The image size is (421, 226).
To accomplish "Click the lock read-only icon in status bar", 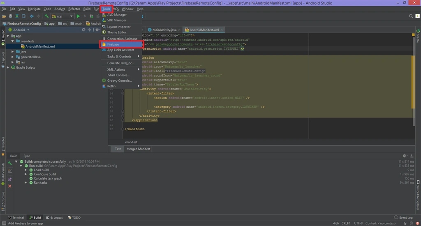I will [x=405, y=223].
